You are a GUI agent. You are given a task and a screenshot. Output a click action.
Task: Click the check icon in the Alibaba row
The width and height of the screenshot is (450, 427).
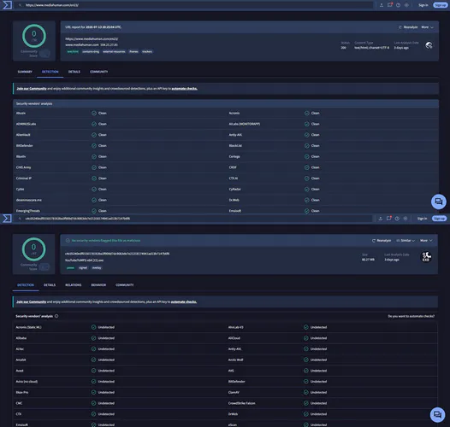pyautogui.click(x=93, y=338)
